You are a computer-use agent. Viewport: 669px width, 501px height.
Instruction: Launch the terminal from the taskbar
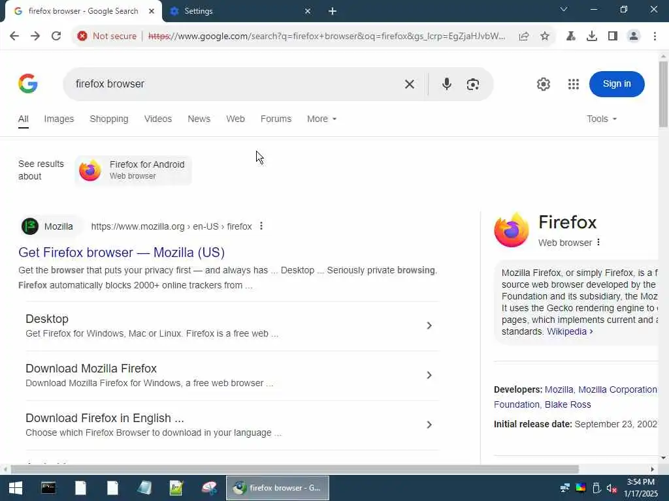(x=48, y=488)
